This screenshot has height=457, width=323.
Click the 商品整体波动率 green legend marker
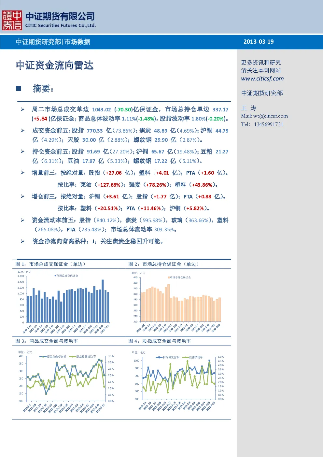[72, 357]
